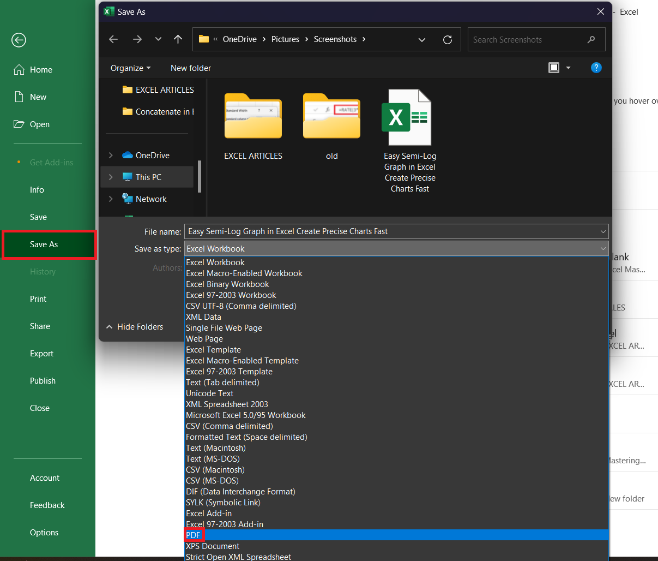Refresh the Screenshots folder view
Image resolution: width=658 pixels, height=561 pixels.
[448, 39]
